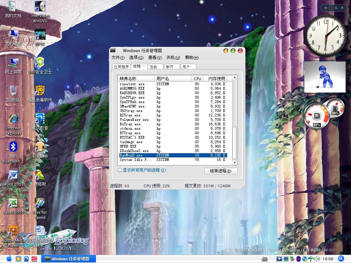Click green umbrella tray icon
This screenshot has height=263, width=351.
point(311,259)
